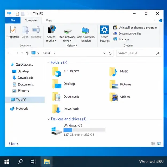The height and width of the screenshot is (167, 167).
Task: Click Manage in System group
Action: pos(121,39)
